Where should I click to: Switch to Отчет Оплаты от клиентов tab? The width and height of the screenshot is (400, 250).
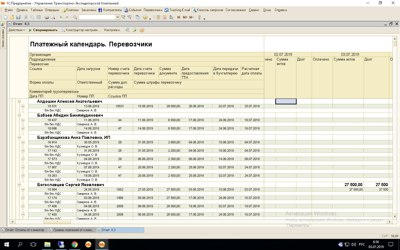[24, 230]
